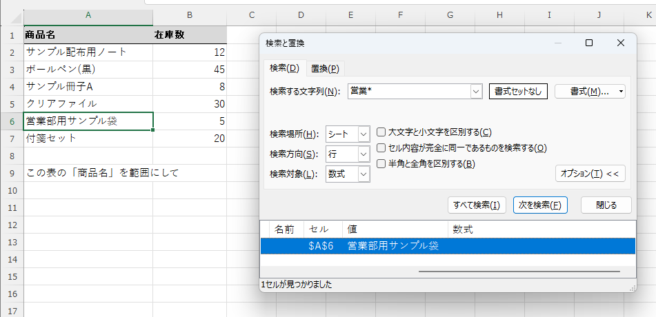The width and height of the screenshot is (656, 317).
Task: Click the すべて検索(I) button
Action: pos(477,205)
